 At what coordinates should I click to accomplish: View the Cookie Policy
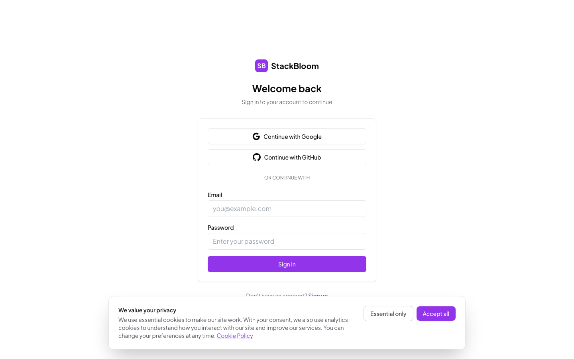(235, 335)
